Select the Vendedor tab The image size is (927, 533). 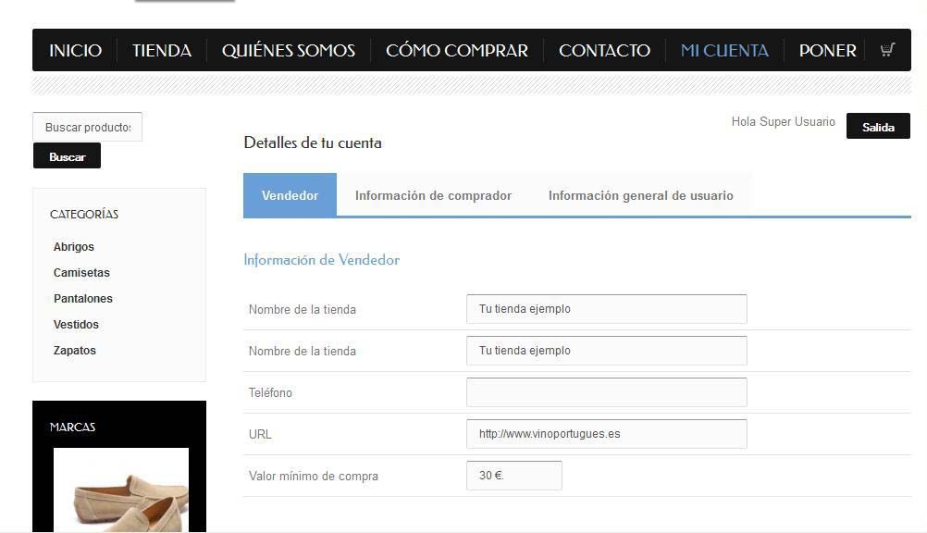[290, 195]
